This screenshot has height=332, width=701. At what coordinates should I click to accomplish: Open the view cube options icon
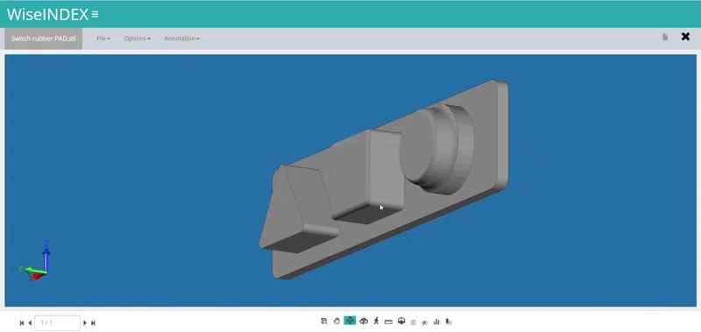pyautogui.click(x=401, y=321)
